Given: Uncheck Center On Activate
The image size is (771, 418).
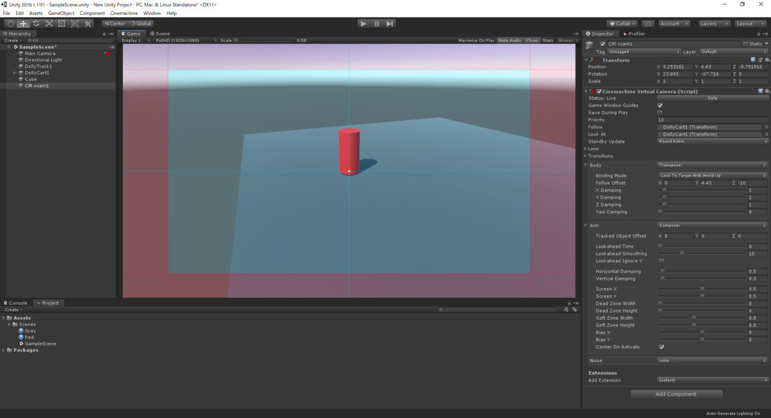Looking at the screenshot, I should 661,347.
